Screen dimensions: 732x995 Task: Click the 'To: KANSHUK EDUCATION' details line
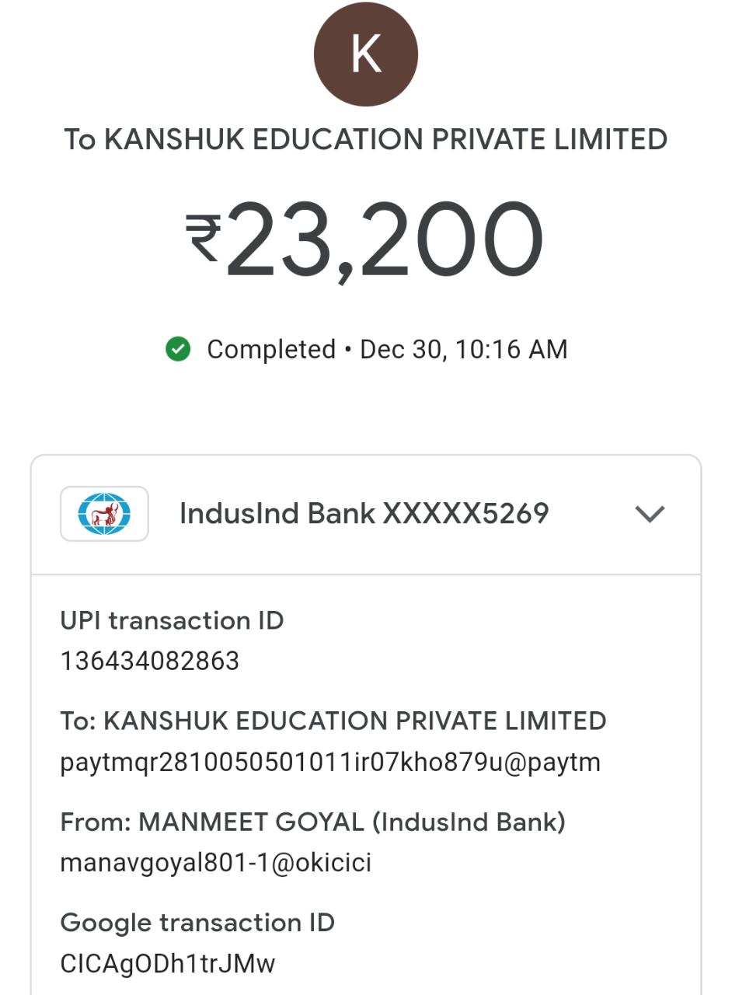click(333, 721)
